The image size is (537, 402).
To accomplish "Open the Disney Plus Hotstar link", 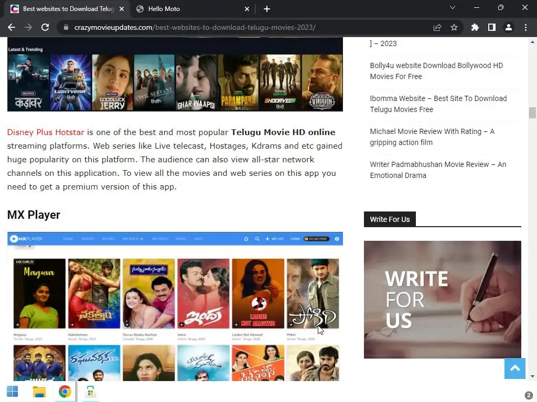I will [x=46, y=132].
